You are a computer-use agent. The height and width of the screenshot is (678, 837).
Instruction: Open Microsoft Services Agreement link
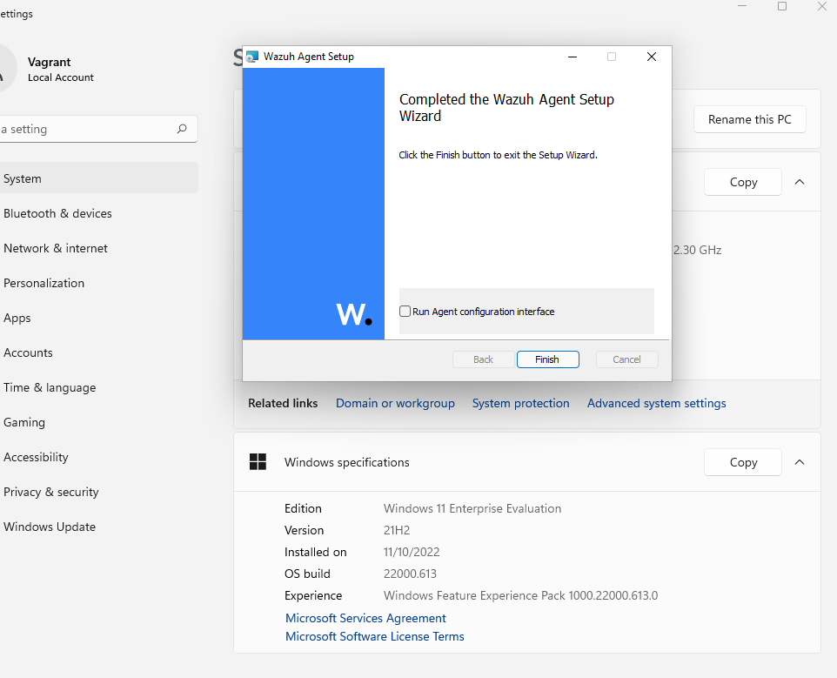[365, 618]
